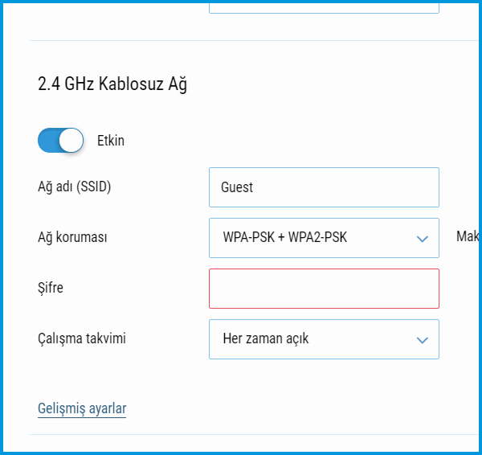Click the partially visible input field at top
The height and width of the screenshot is (455, 482).
324,6
